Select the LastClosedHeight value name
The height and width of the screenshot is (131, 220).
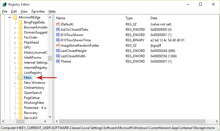click(x=73, y=51)
